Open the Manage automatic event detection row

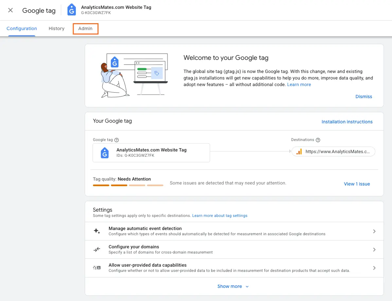pos(234,231)
